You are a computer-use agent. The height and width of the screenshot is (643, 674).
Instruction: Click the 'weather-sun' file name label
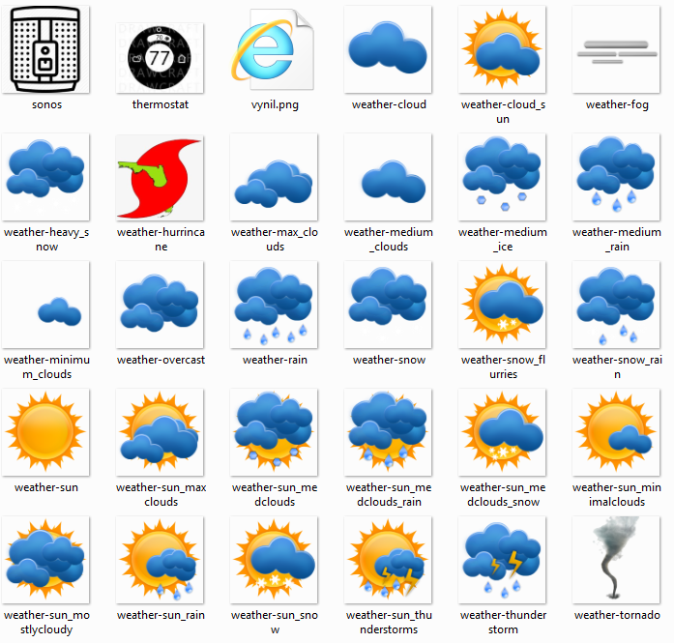(46, 487)
